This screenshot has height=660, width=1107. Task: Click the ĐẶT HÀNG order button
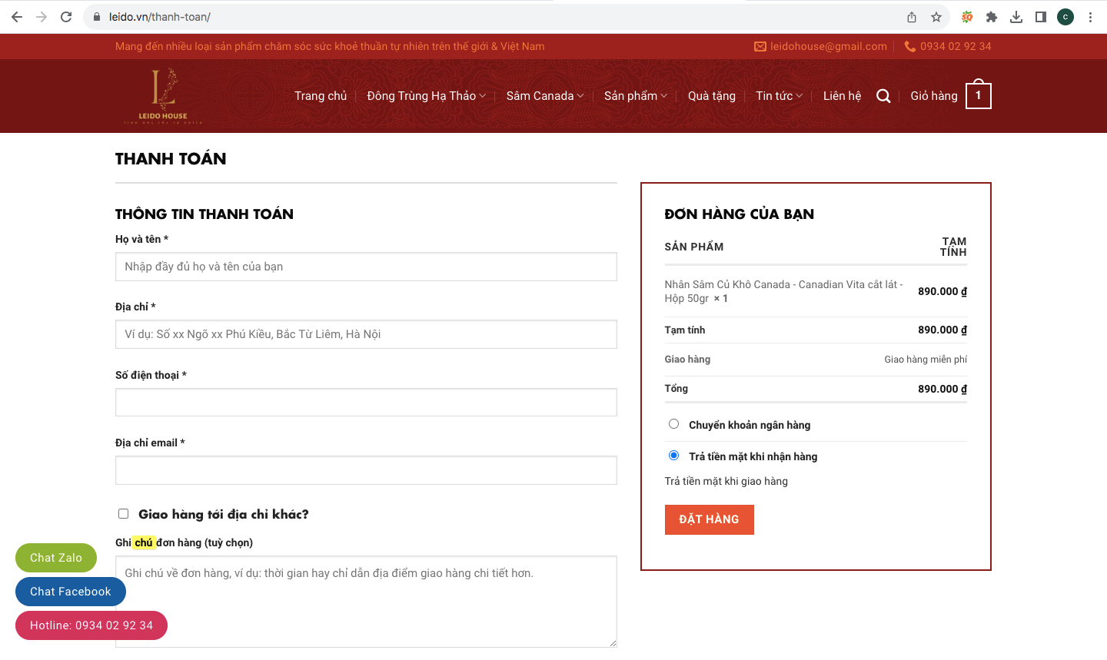click(x=709, y=519)
